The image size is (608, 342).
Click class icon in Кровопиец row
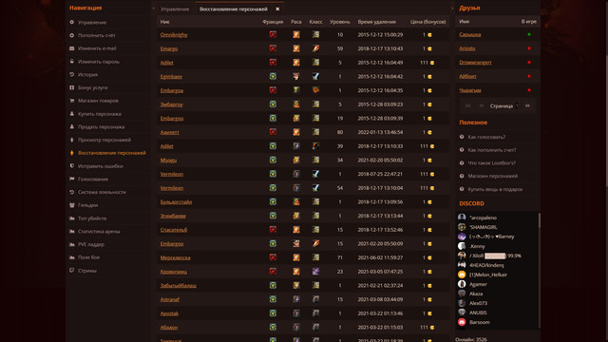pyautogui.click(x=315, y=272)
